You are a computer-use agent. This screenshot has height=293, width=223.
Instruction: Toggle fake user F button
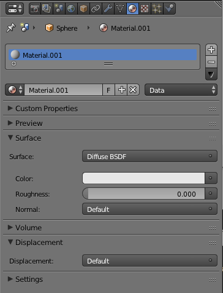coord(108,90)
